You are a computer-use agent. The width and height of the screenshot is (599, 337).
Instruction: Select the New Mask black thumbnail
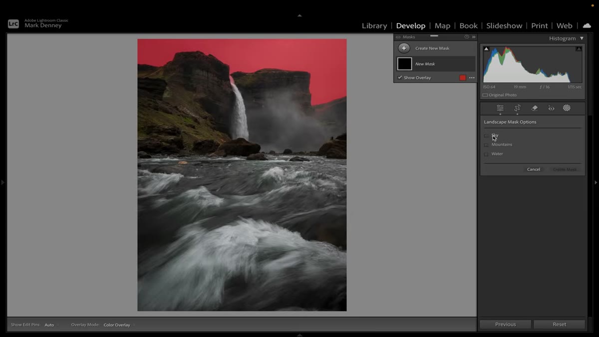[x=404, y=64]
